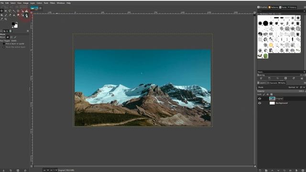Image resolution: width=306 pixels, height=172 pixels.
Task: Switch to the Patterns tab
Action: pyautogui.click(x=273, y=7)
